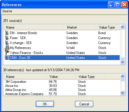This screenshot has width=129, height=112.
Task: Minimize the References window
Action: pos(111,4)
